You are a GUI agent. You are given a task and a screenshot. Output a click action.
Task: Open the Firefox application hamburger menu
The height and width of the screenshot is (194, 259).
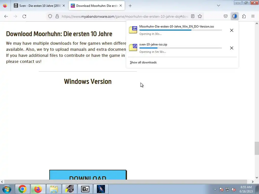coord(253,16)
